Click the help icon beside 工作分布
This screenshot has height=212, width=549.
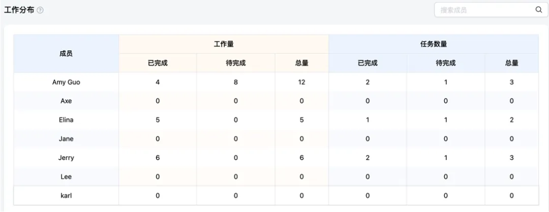40,10
